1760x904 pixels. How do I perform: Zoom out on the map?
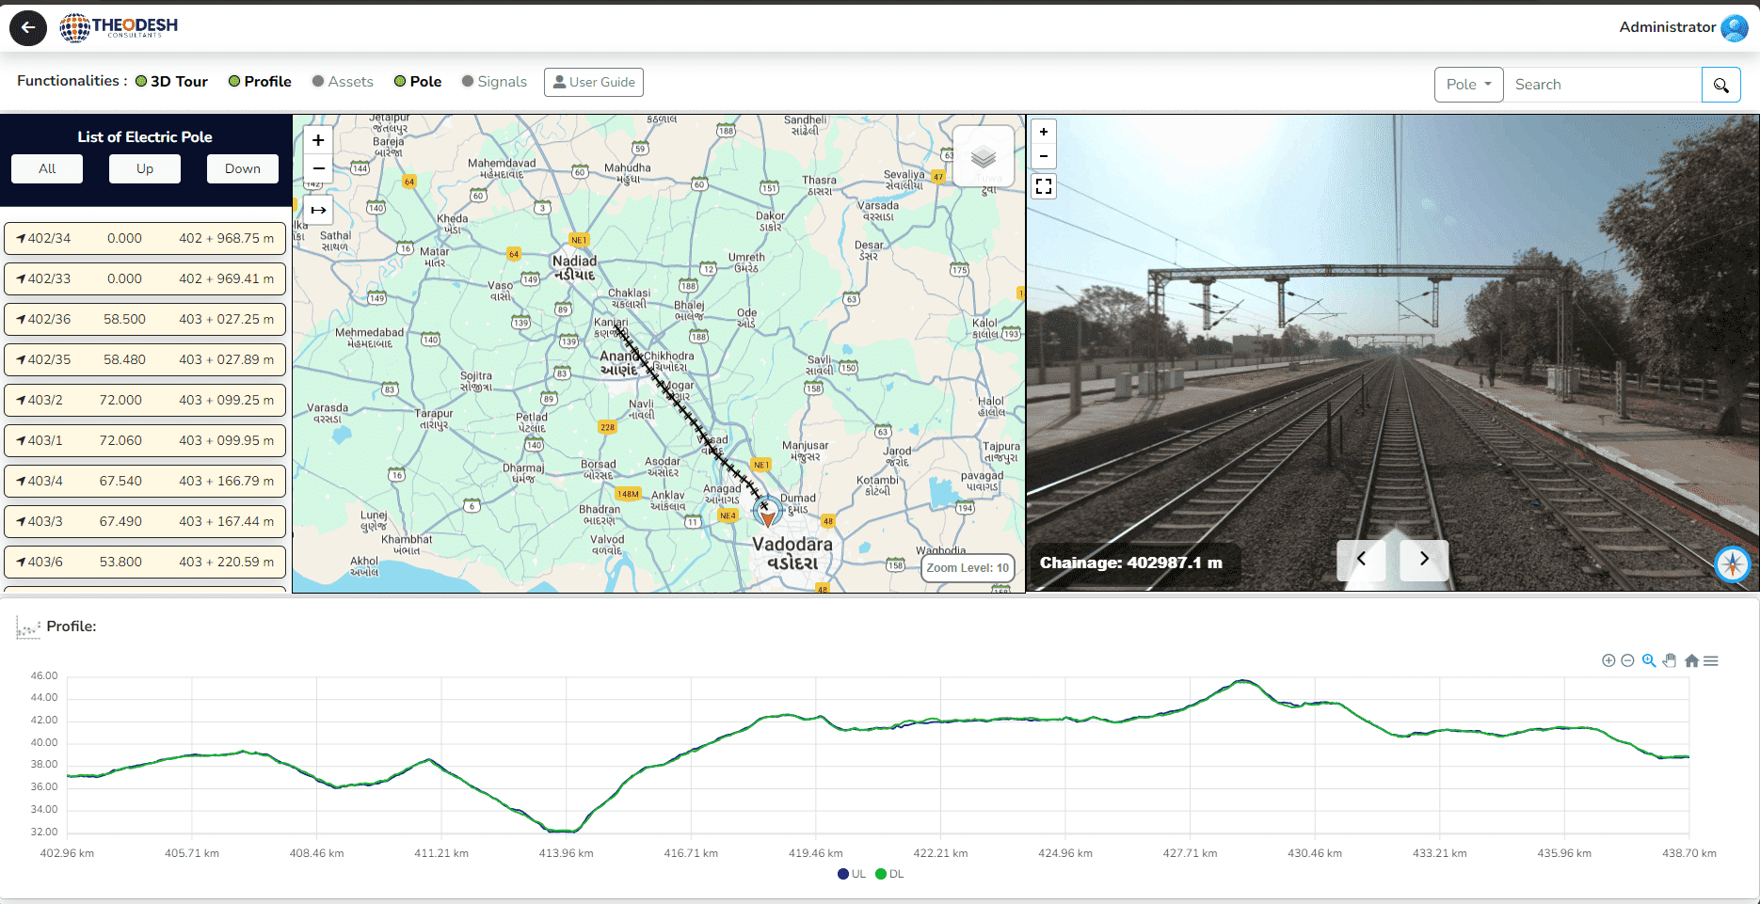318,167
